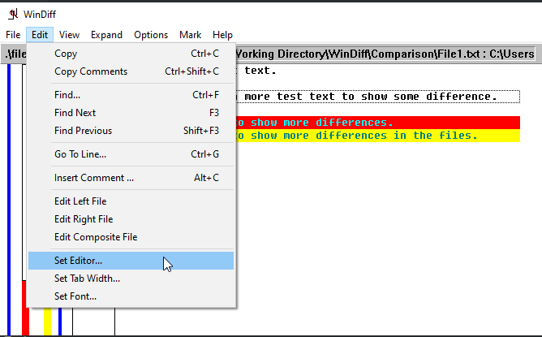Select Edit Left File
Viewport: 542px width, 337px height.
click(x=131, y=201)
